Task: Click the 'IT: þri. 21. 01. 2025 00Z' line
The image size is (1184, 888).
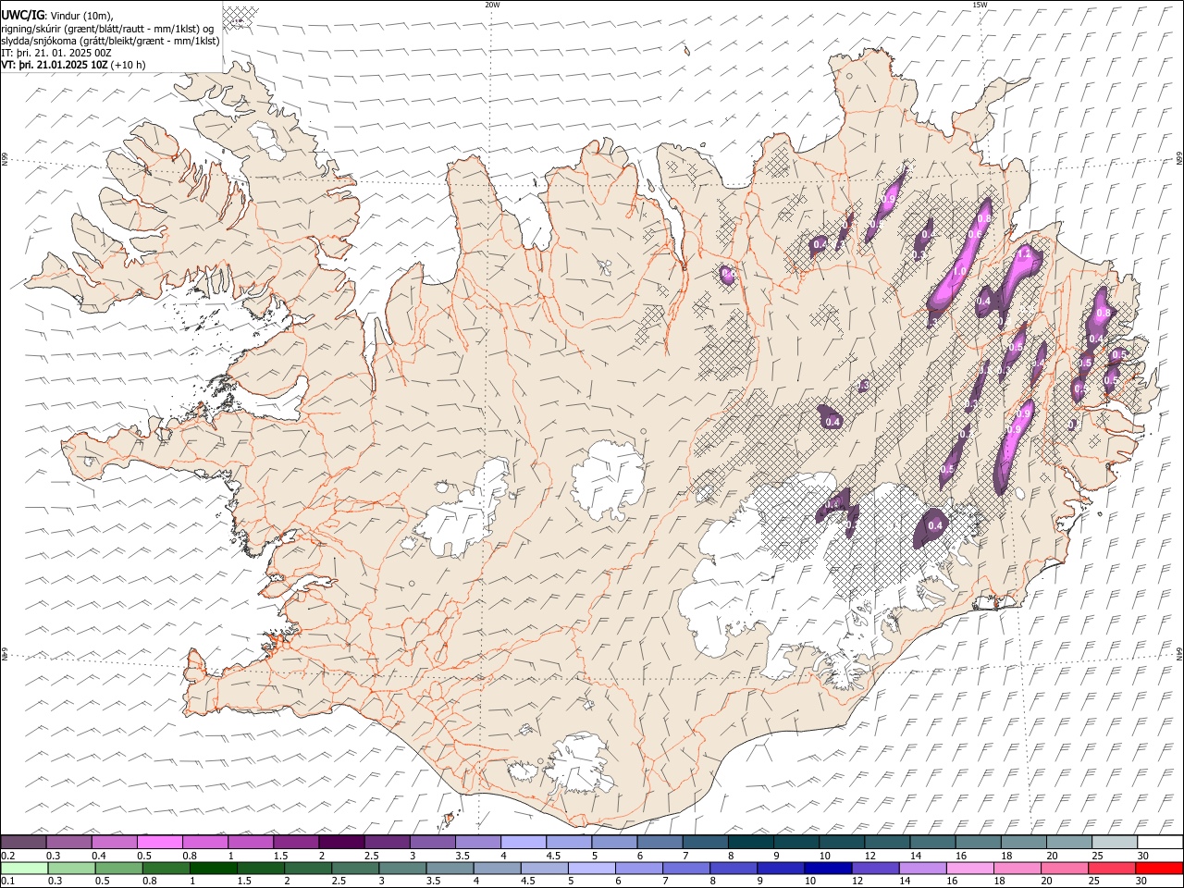Action: pos(56,53)
